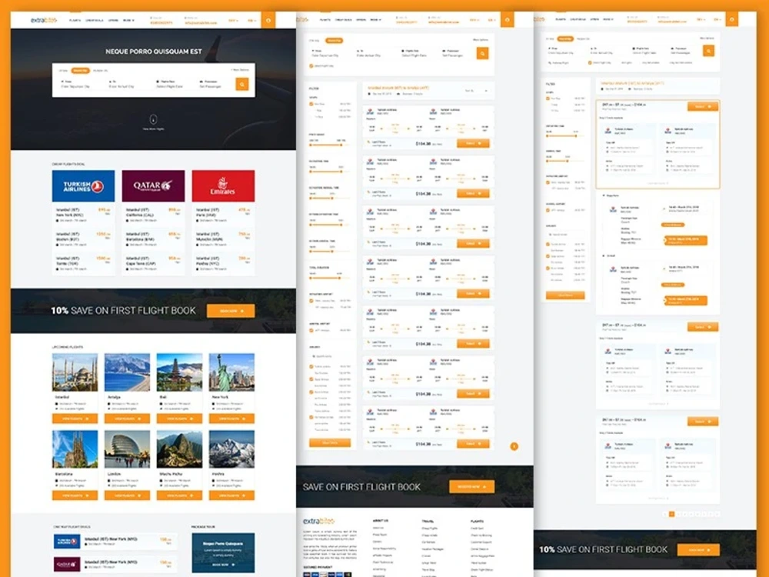This screenshot has height=577, width=769.
Task: Select the Non Stop radio filter under Stops
Action: click(x=311, y=105)
